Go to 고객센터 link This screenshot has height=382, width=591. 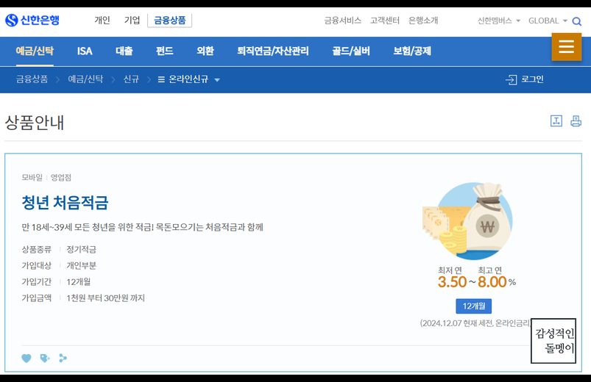point(384,21)
